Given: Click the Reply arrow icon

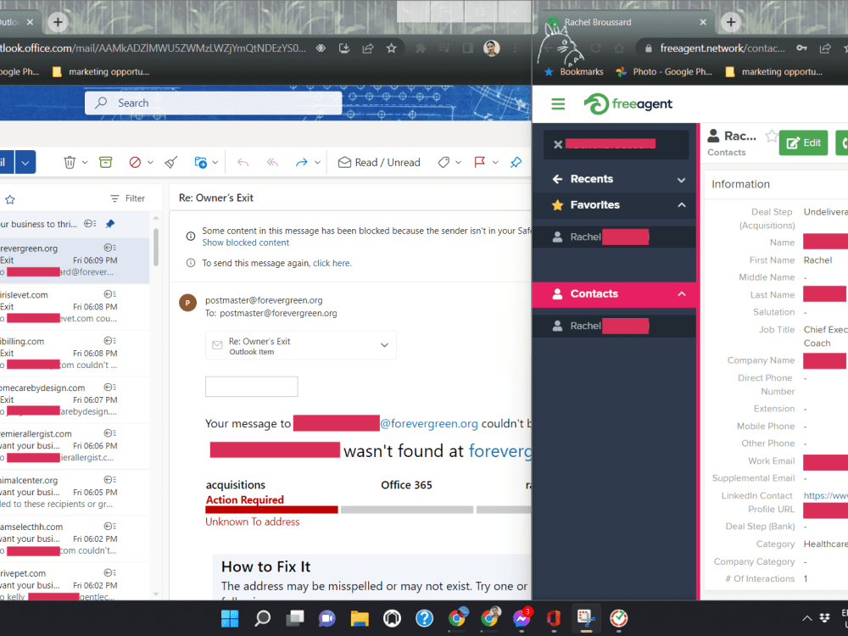Looking at the screenshot, I should pos(243,162).
